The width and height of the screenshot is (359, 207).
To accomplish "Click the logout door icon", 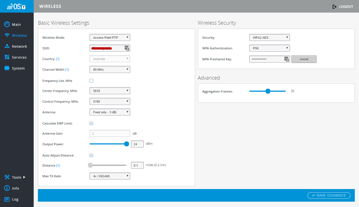I will click(334, 6).
